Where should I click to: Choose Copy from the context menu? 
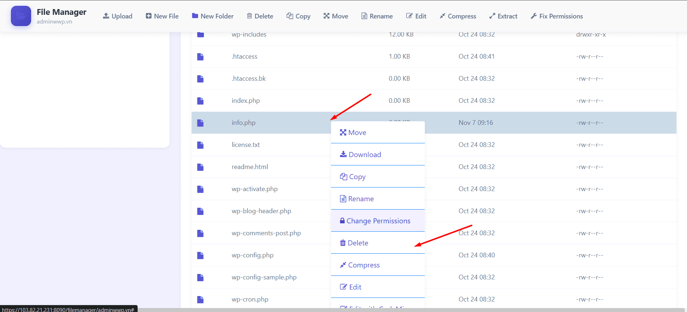[x=353, y=177]
